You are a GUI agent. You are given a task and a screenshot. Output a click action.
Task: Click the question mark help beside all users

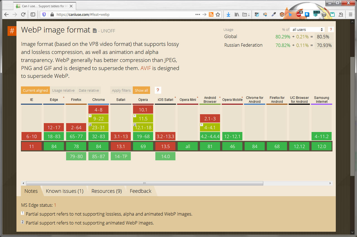[331, 29]
